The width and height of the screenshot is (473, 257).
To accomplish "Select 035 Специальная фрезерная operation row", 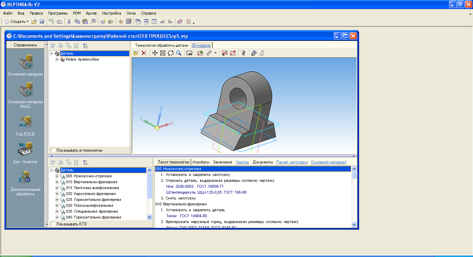I will (92, 211).
